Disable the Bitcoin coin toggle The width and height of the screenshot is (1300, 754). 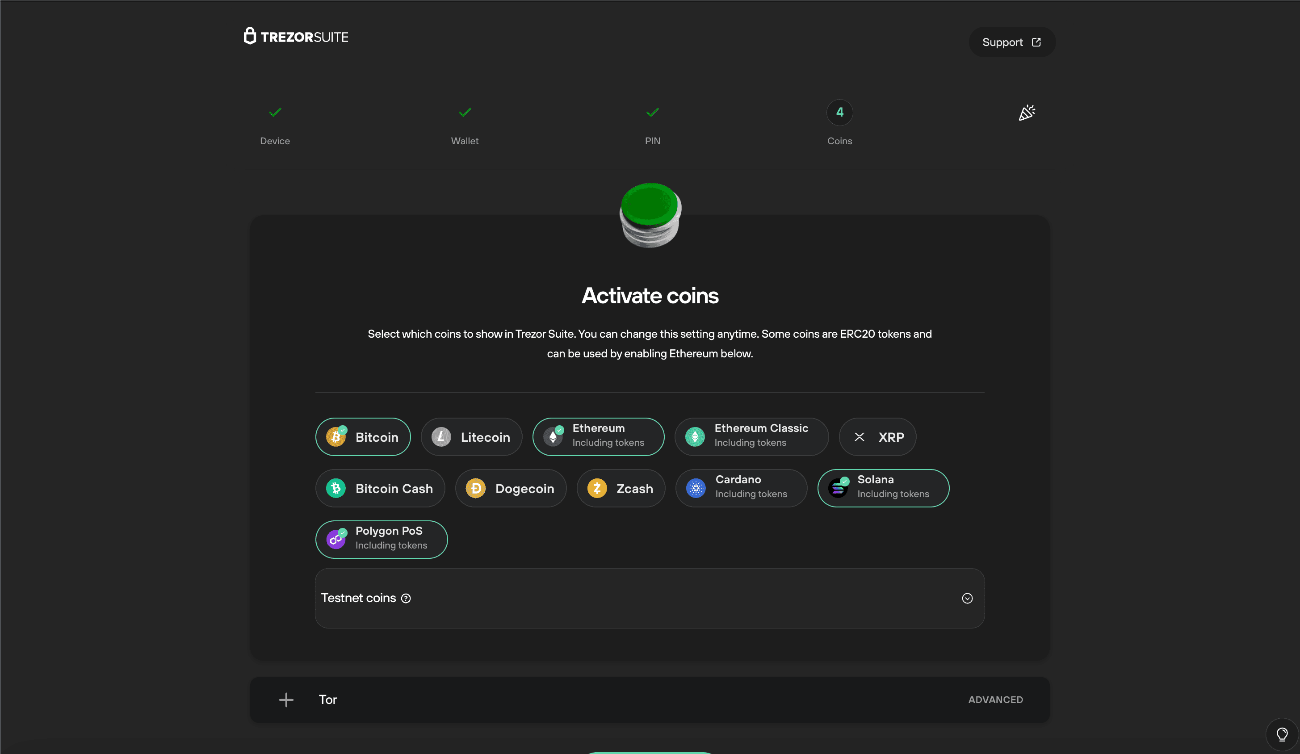(363, 437)
